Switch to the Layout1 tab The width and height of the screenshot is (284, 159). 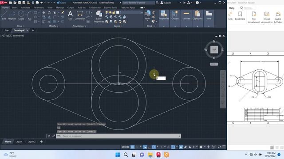20,142
